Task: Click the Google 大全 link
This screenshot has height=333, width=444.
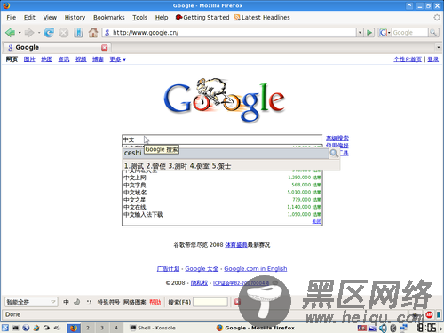Action: [x=202, y=269]
